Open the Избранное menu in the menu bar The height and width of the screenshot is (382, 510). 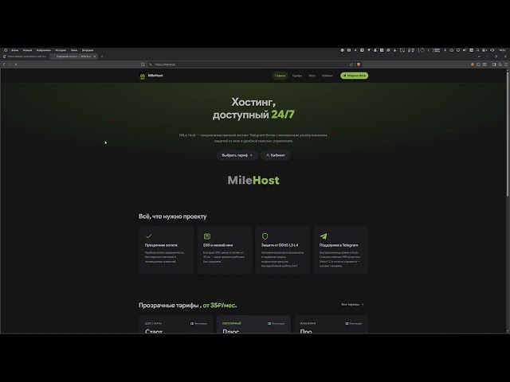click(x=43, y=50)
